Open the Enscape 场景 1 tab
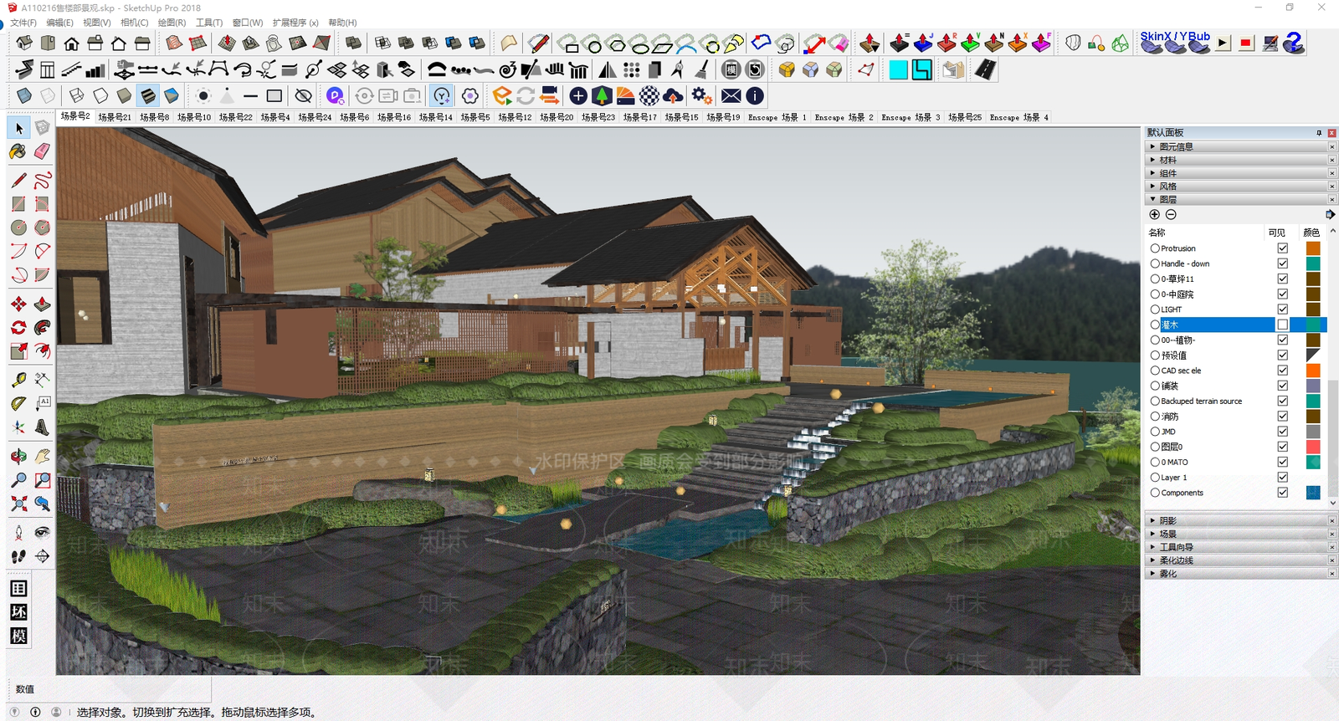Viewport: 1339px width, 721px height. [777, 117]
